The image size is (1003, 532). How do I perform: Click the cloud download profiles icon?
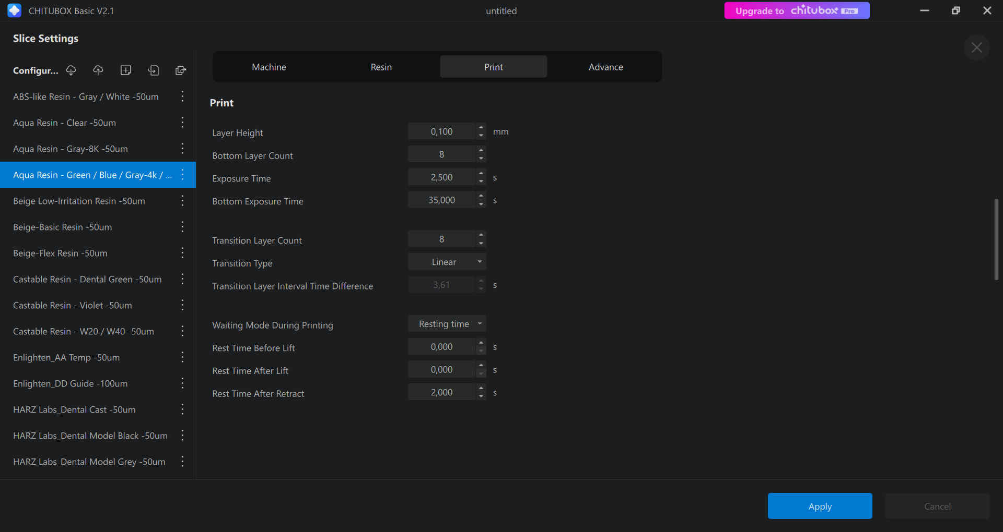click(x=71, y=70)
